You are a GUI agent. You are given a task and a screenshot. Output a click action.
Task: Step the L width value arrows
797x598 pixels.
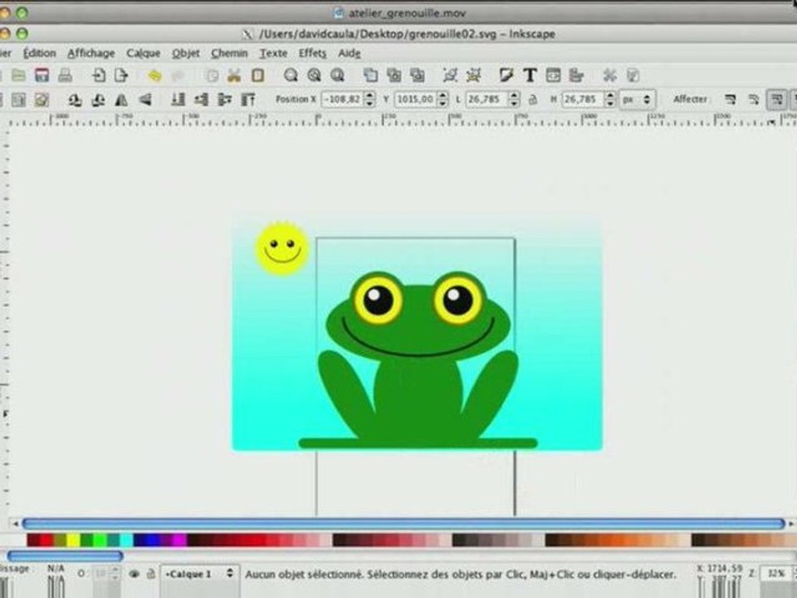[x=515, y=99]
